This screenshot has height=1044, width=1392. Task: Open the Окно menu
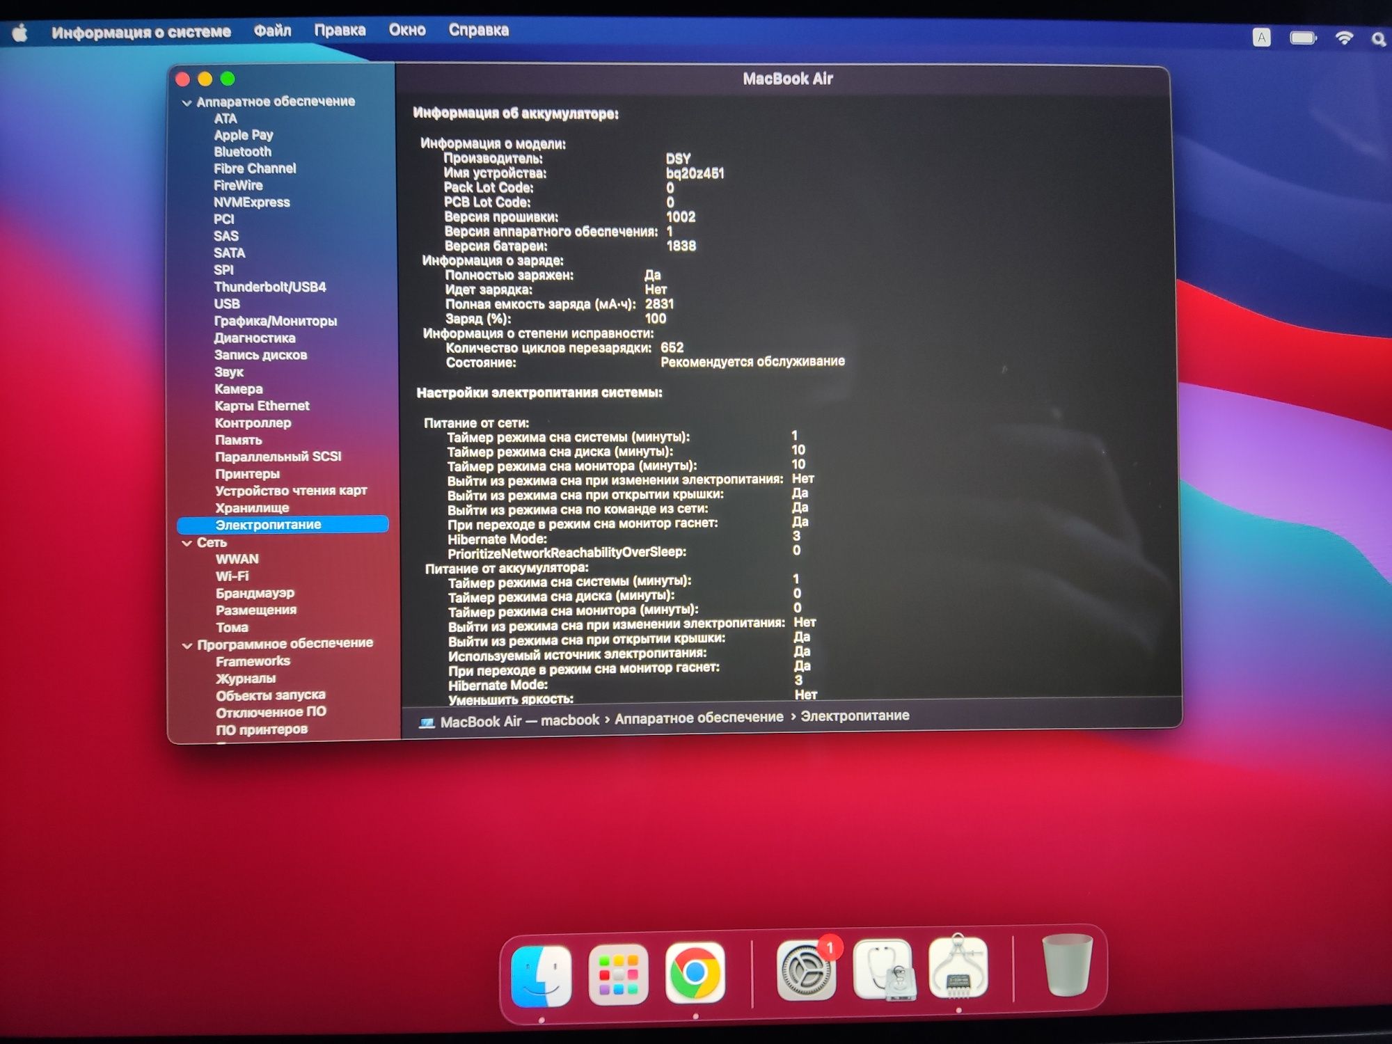click(x=407, y=30)
